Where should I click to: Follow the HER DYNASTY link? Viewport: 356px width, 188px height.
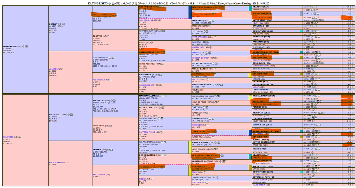tap(99, 175)
